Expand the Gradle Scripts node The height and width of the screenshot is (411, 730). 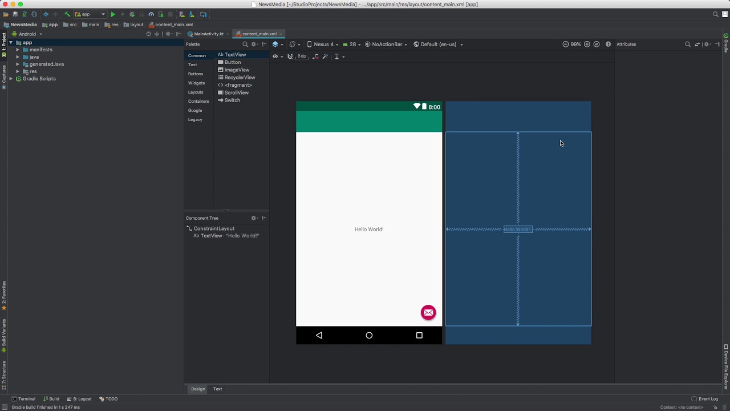pyautogui.click(x=11, y=79)
